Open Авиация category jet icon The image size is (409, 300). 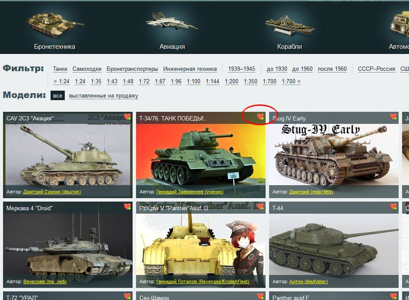coord(172,22)
